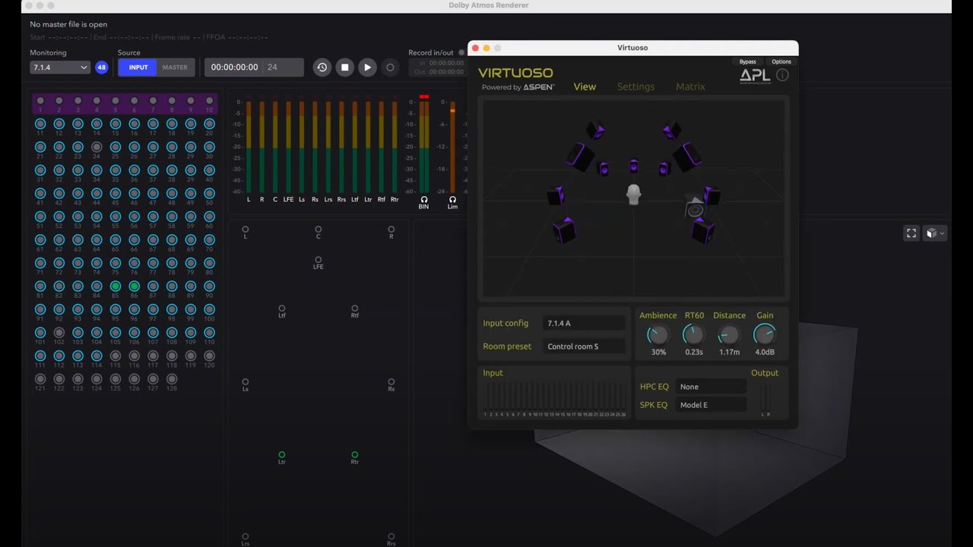Click the C speaker in room view
Image resolution: width=973 pixels, height=547 pixels.
tap(319, 229)
